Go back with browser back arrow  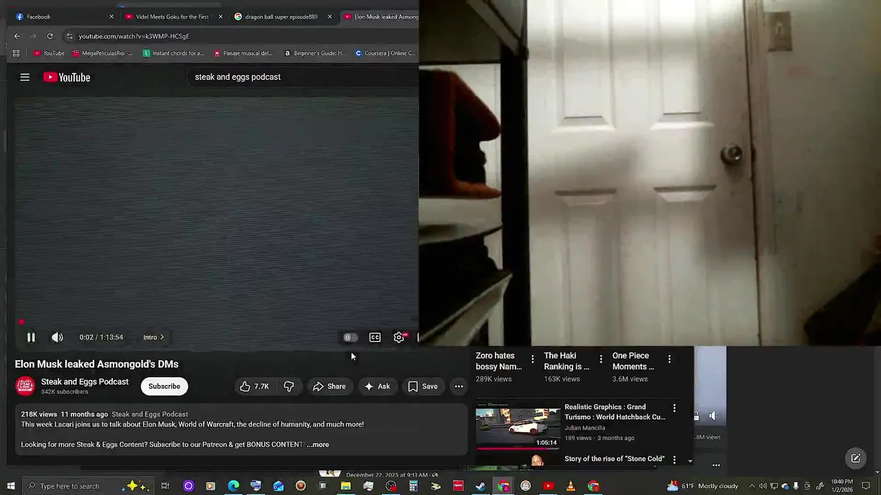click(x=17, y=36)
